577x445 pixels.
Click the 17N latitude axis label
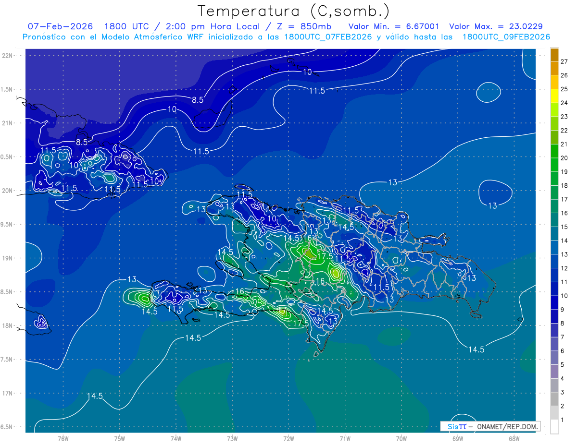(x=8, y=393)
